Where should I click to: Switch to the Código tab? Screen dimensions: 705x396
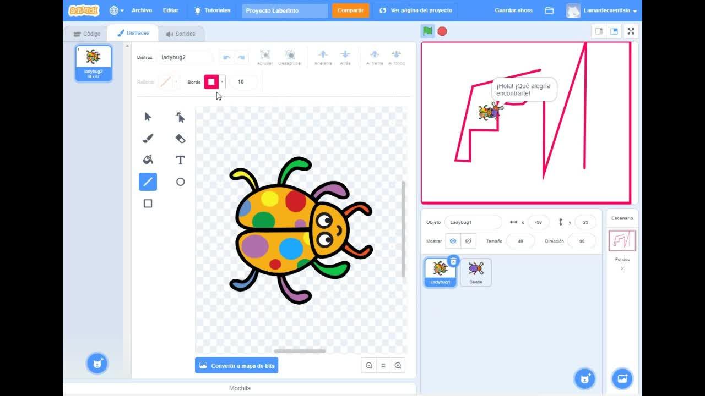tap(87, 34)
